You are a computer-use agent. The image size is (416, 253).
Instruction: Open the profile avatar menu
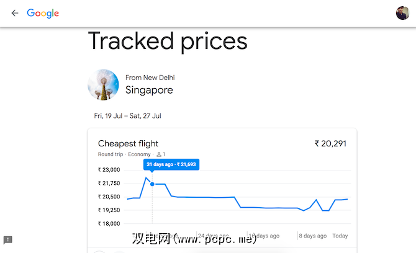(x=402, y=13)
